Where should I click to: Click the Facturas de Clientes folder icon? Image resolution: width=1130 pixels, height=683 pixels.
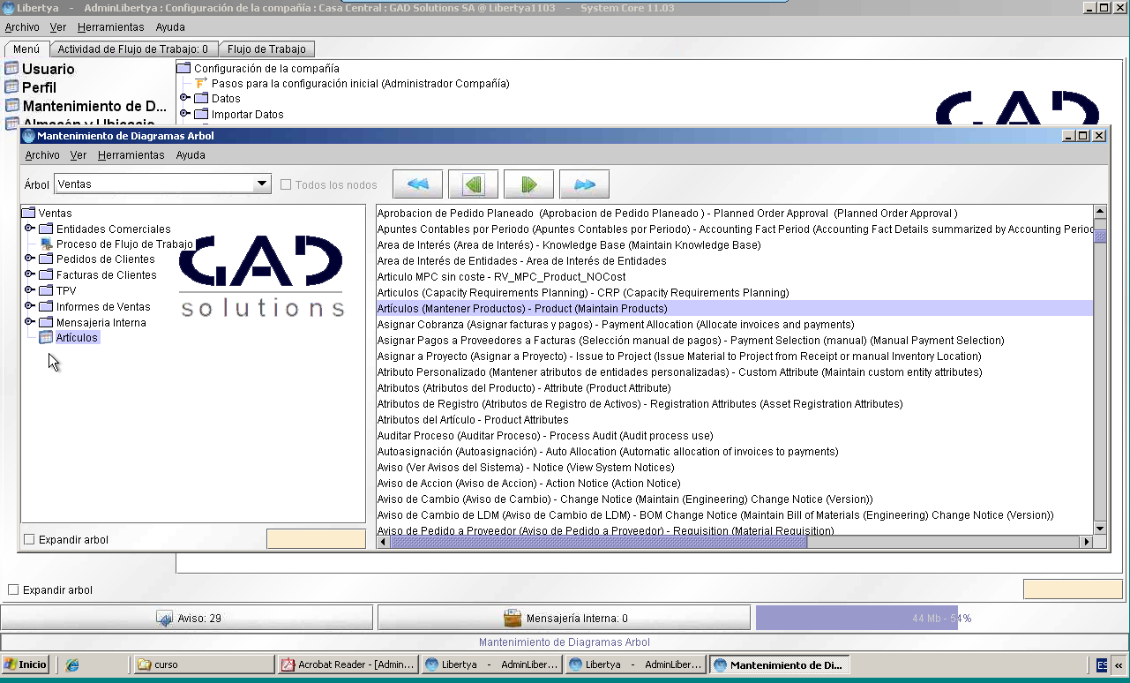click(46, 275)
